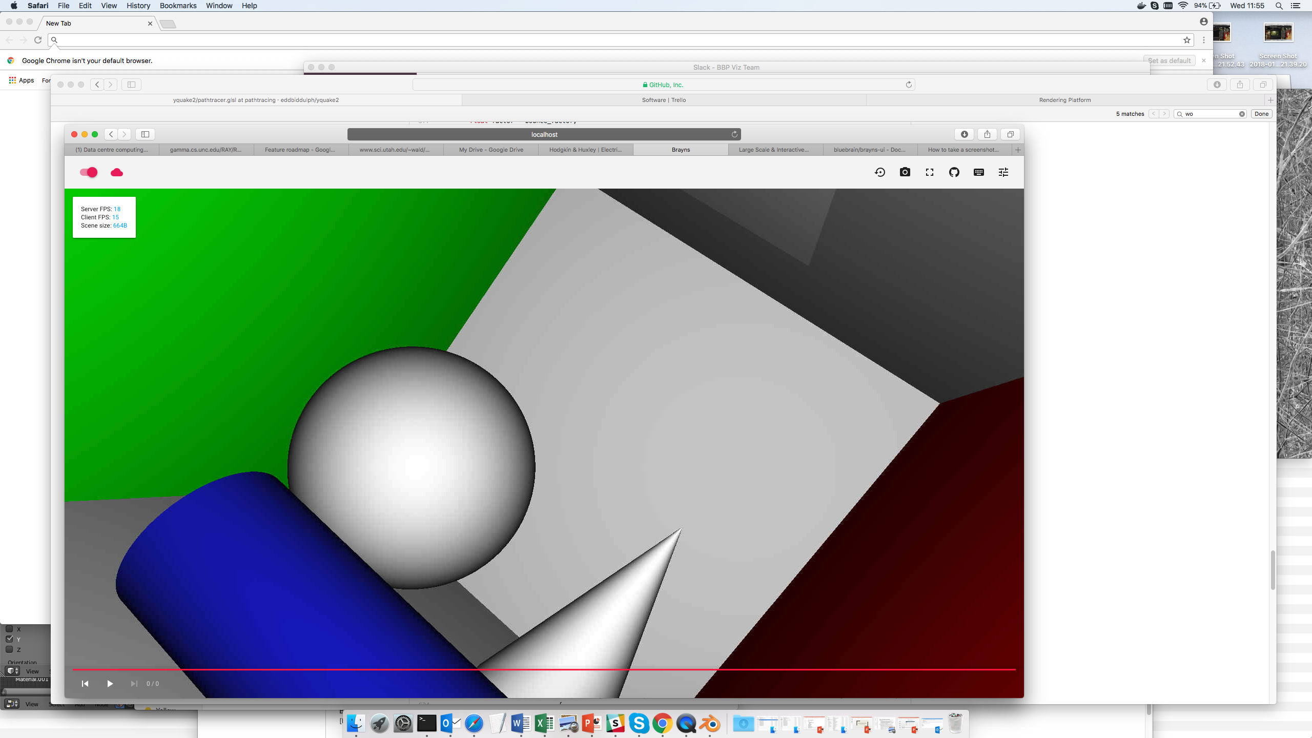This screenshot has width=1312, height=738.
Task: Check the X axis checkbox in Blender
Action: 9,629
